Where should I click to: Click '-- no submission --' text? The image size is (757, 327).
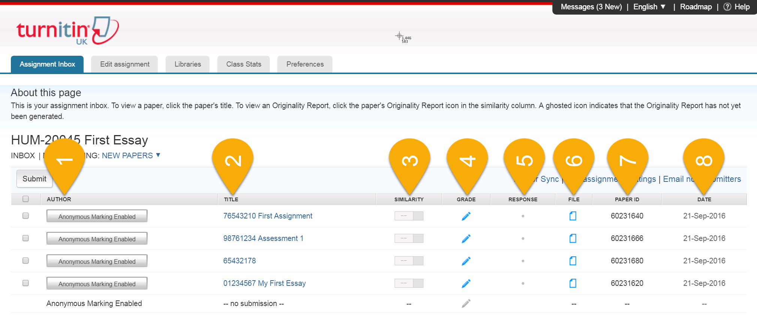[254, 303]
